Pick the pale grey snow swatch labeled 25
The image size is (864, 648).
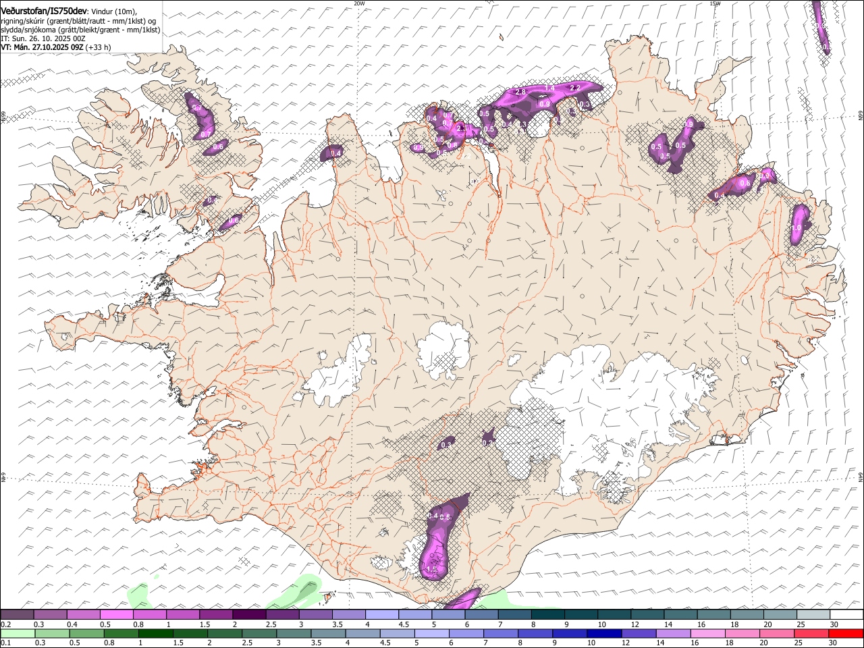[813, 614]
